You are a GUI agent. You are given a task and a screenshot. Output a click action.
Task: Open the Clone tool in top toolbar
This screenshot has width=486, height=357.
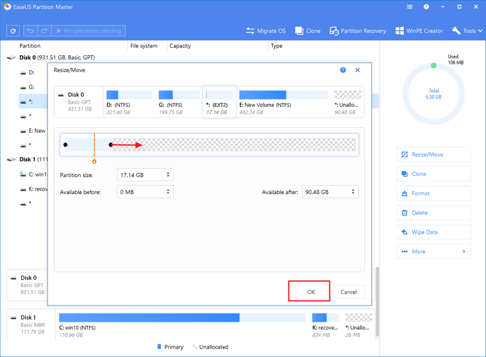[x=308, y=31]
